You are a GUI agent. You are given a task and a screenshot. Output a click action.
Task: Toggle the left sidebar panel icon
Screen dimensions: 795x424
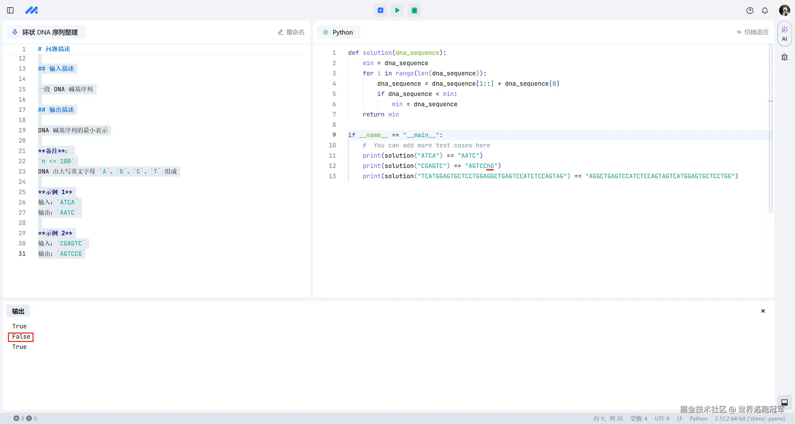tap(10, 10)
